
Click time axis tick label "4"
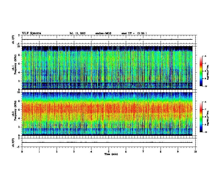coord(91,152)
